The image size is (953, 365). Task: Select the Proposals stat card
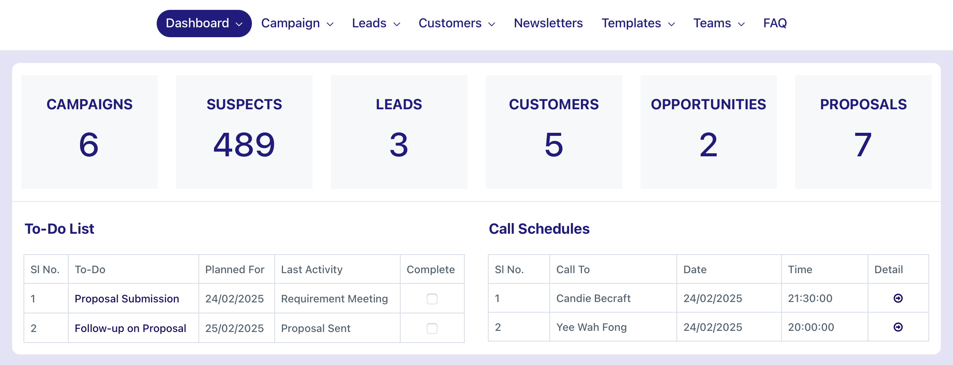pyautogui.click(x=863, y=132)
